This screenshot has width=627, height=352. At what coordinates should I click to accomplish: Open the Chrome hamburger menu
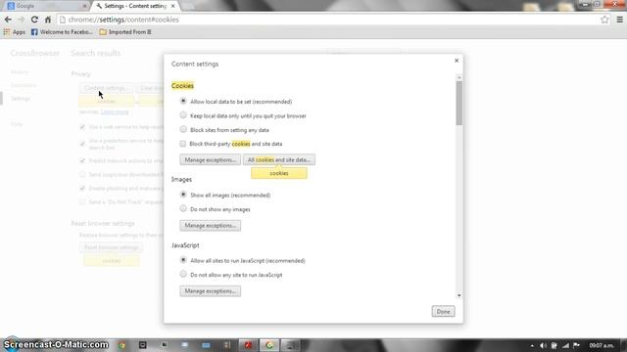(619, 20)
